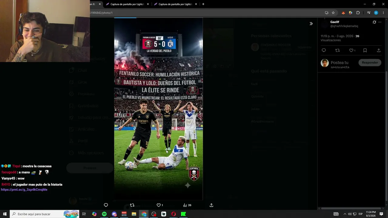
Task: Open Copilot from the taskbar
Action: click(x=94, y=214)
